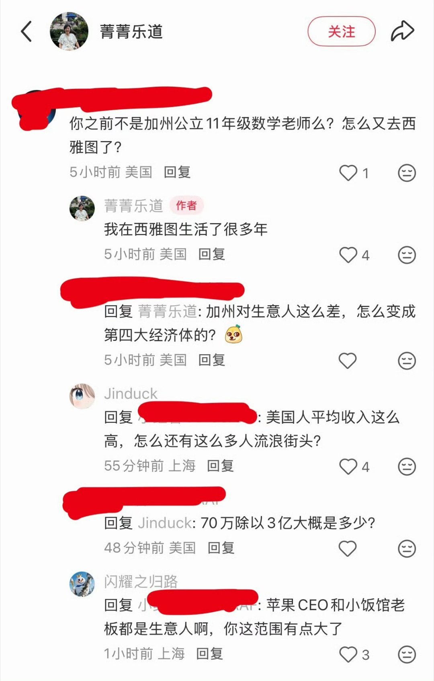Open the emoji reaction on the author's reply
Screen dimensions: 434x681
pos(407,255)
